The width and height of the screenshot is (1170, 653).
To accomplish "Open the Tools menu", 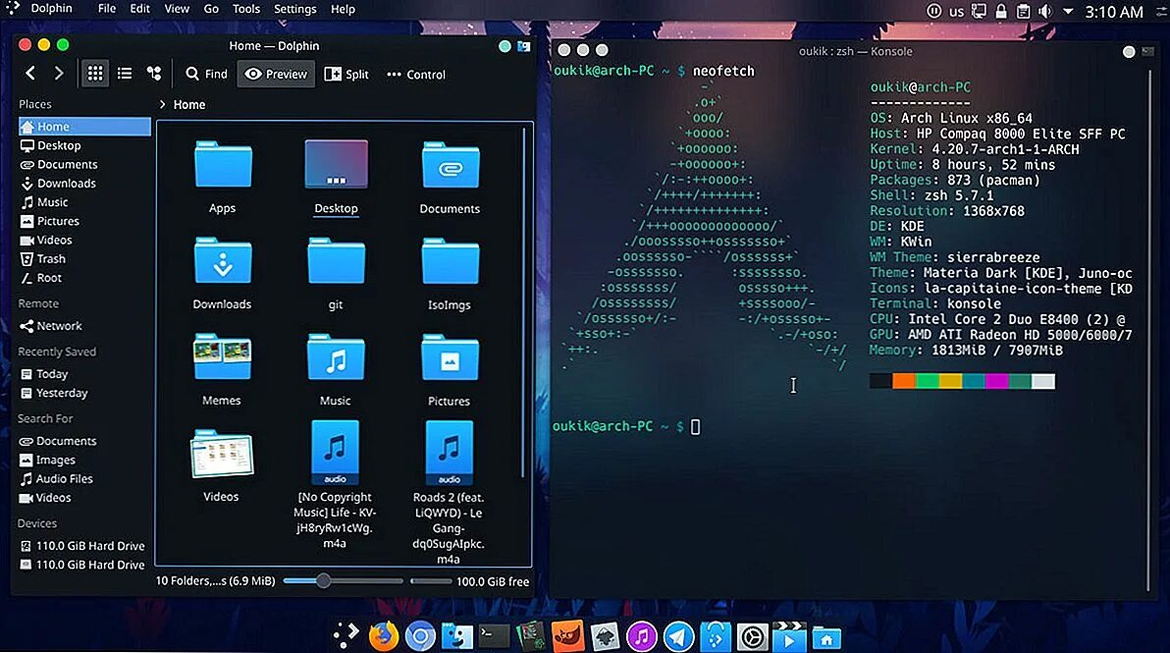I will (x=246, y=9).
